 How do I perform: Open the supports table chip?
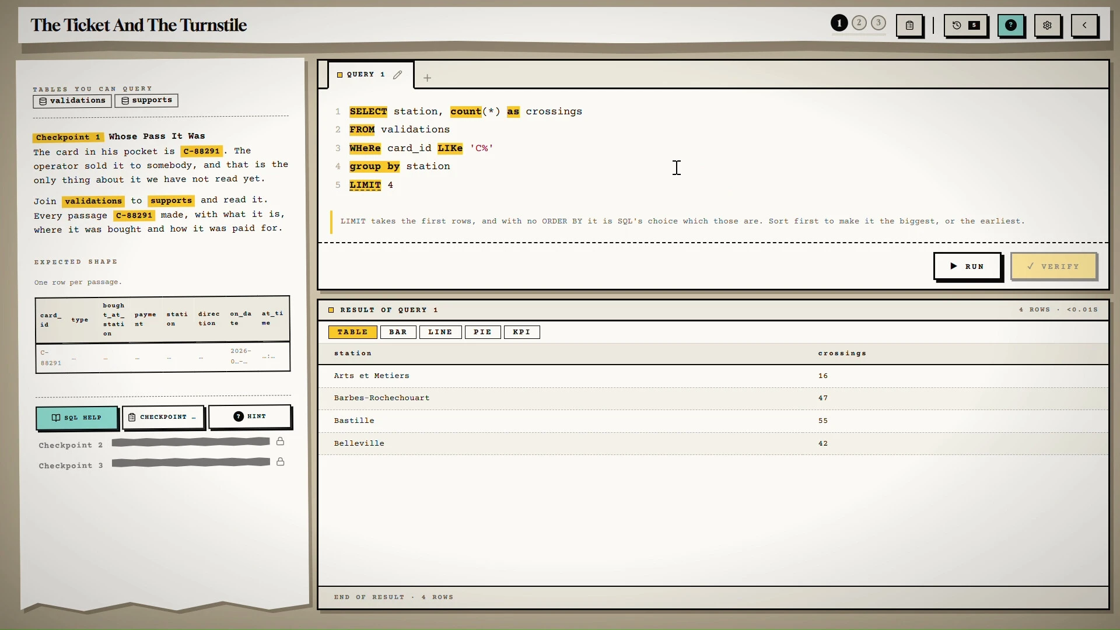point(146,101)
